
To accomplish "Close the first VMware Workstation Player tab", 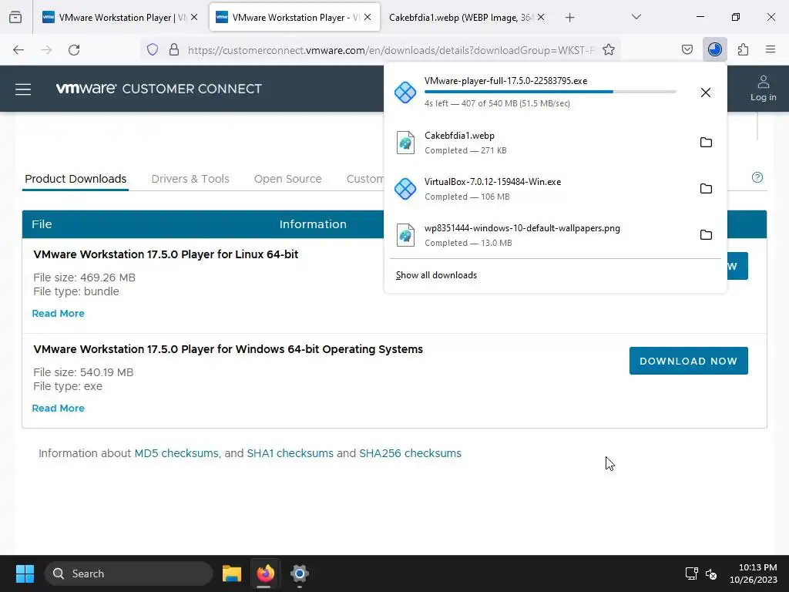I will tap(194, 17).
